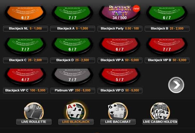Open the Live Baccarat cards icon

(x=118, y=111)
